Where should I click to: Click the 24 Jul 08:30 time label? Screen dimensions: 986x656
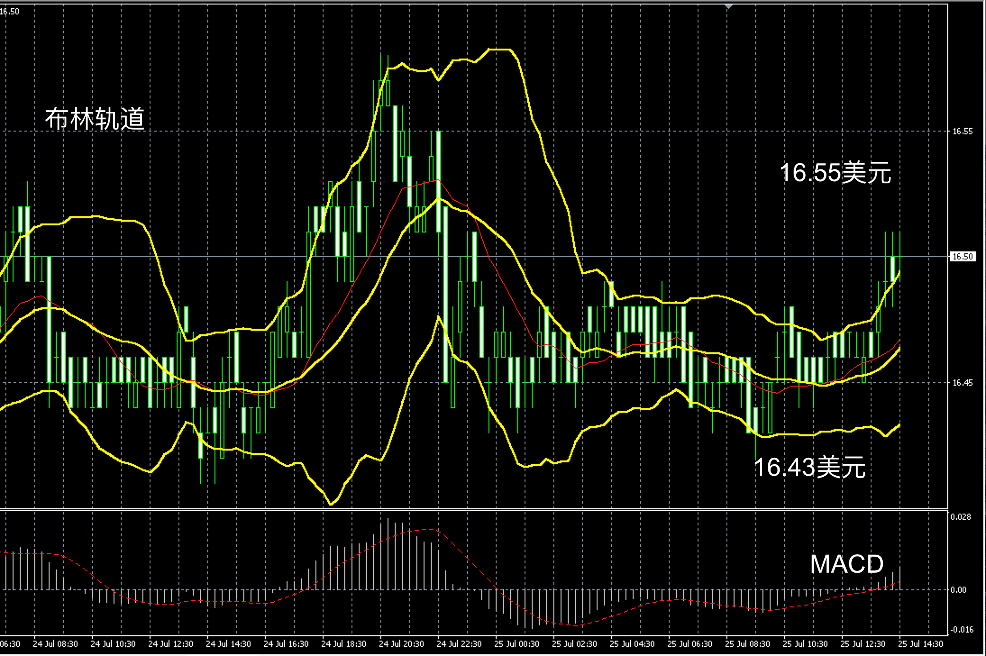pyautogui.click(x=55, y=644)
